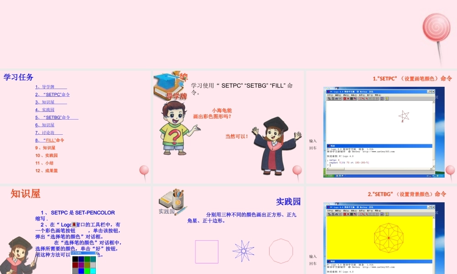The height and width of the screenshot is (274, 457).
Task: Click the blue nine-pointed star drawing
Action: click(x=243, y=251)
